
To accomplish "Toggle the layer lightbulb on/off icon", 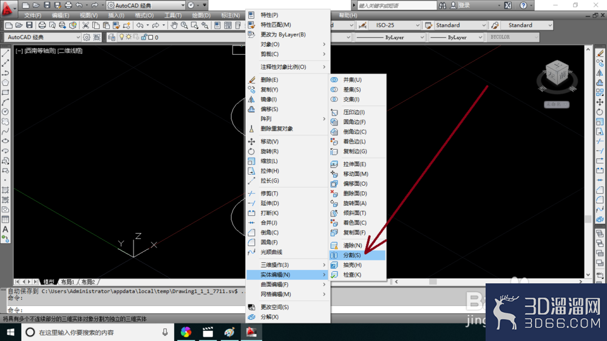I will coord(121,37).
